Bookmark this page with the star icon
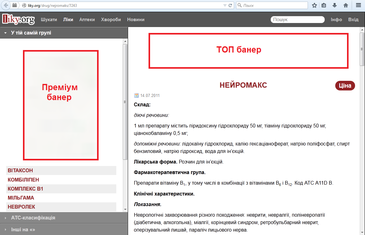Image resolution: width=365 pixels, height=235 pixels. click(x=314, y=5)
